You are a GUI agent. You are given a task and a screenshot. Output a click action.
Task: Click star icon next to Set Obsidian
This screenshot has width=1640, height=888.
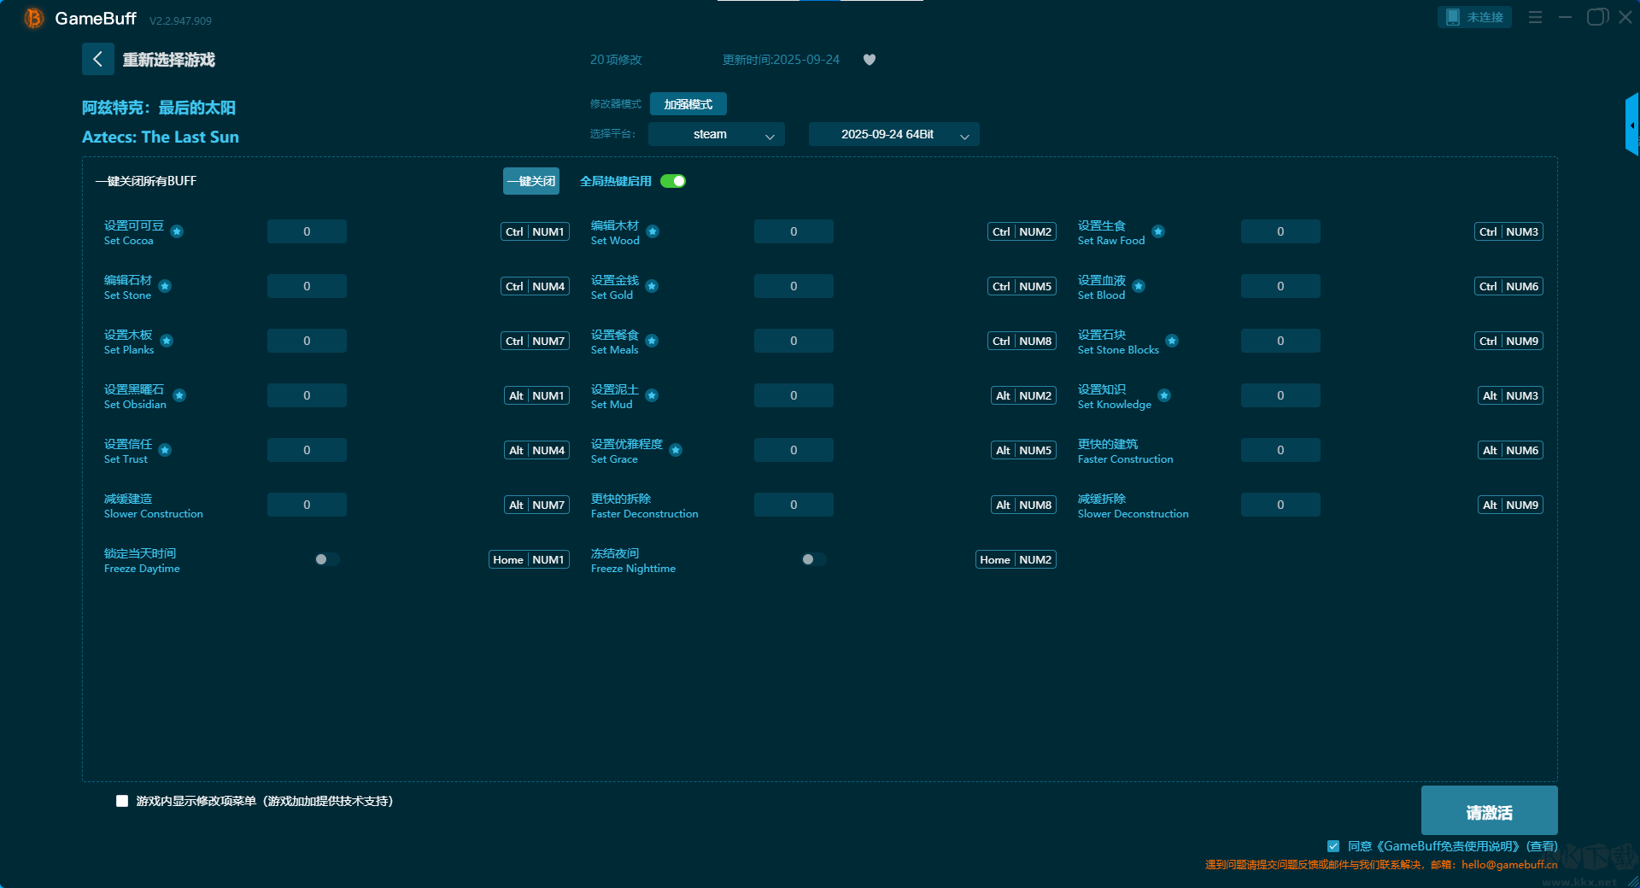[x=179, y=395]
